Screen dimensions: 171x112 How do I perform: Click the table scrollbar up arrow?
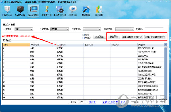[165, 44]
